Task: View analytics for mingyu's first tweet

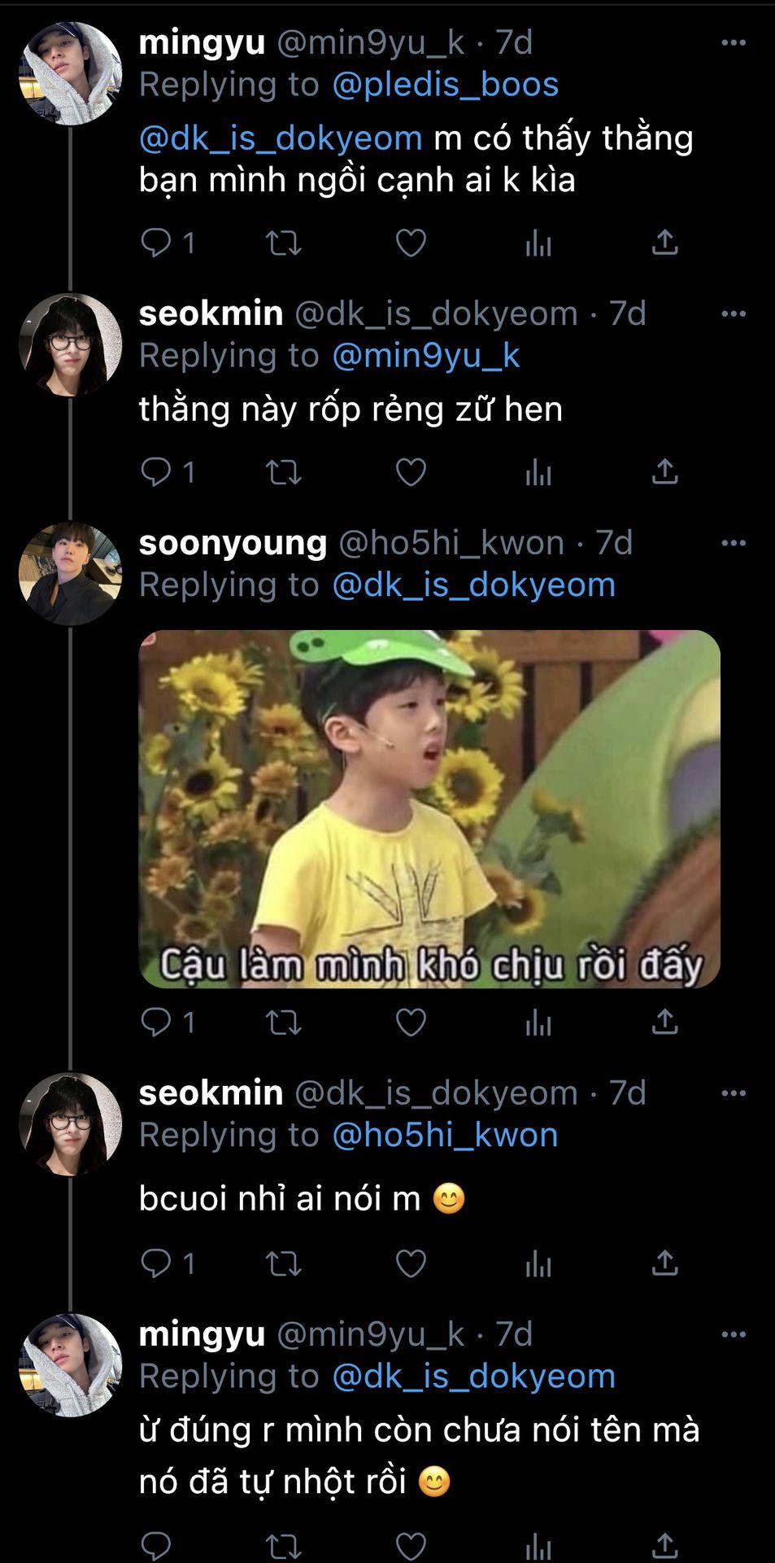Action: pos(538,243)
